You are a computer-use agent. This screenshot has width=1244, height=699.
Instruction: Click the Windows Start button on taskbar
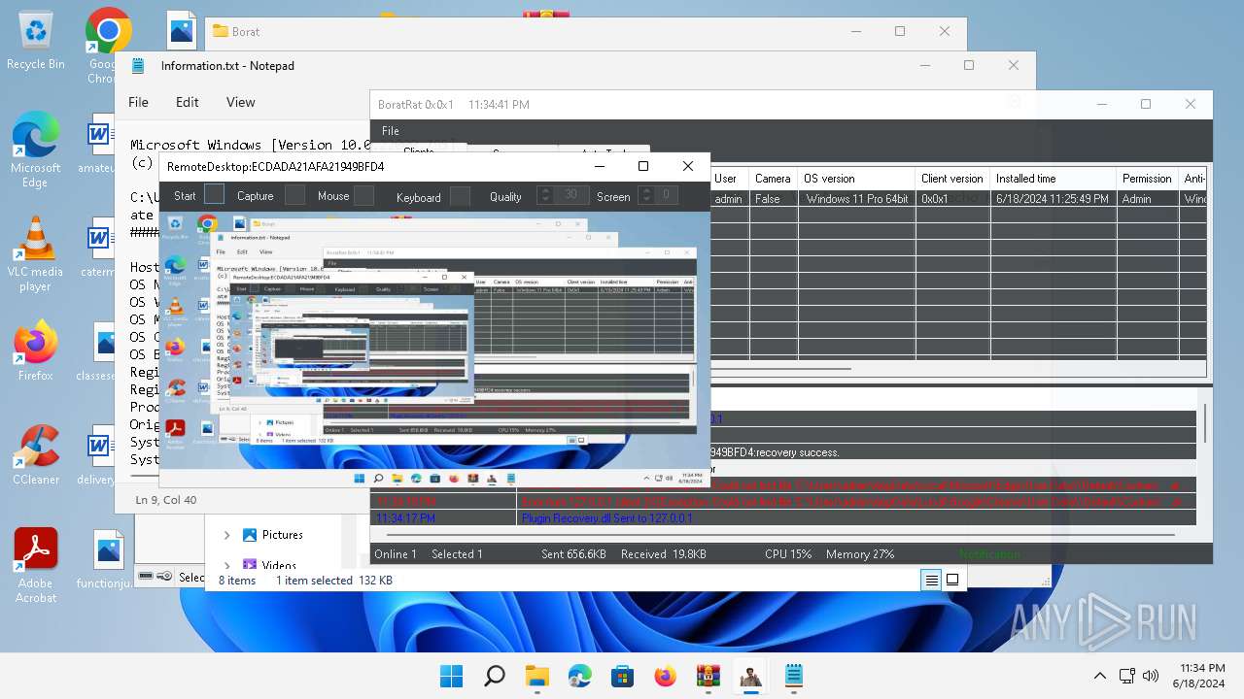point(451,676)
